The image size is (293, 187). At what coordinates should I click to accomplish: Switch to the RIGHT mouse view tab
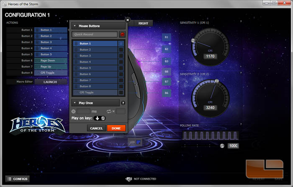click(x=143, y=23)
